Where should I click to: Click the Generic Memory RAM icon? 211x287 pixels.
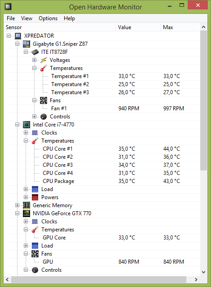coord(26,205)
